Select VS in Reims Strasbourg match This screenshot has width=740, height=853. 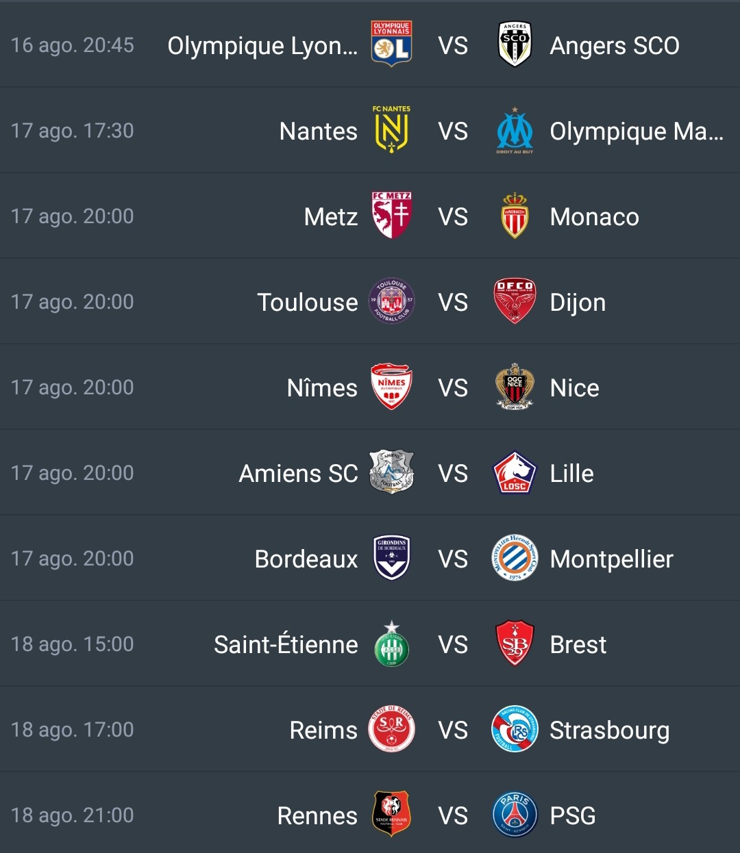[x=453, y=730]
